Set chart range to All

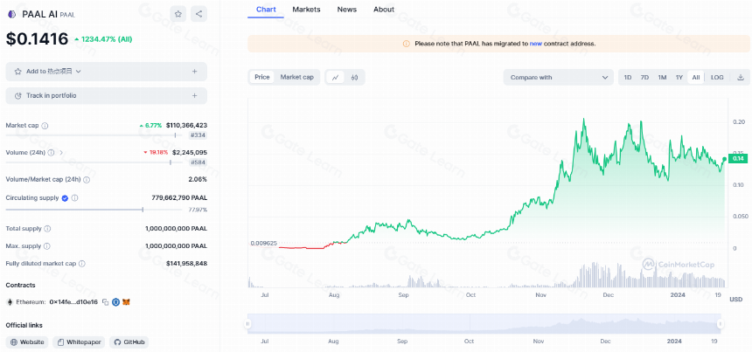click(x=696, y=77)
